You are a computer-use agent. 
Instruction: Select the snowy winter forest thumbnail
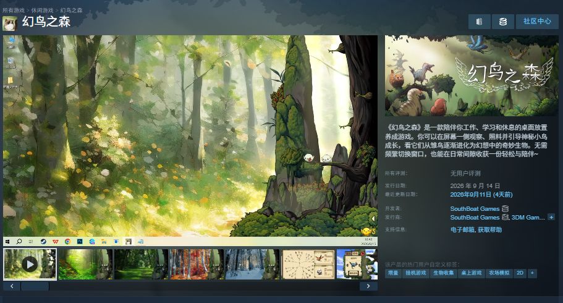(x=252, y=264)
